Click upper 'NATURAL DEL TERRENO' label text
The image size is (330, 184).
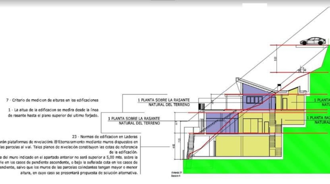pyautogui.click(x=169, y=105)
